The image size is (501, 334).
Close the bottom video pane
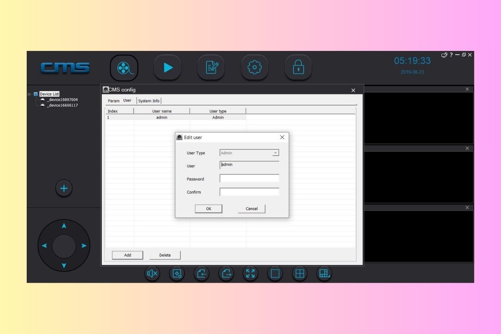click(467, 208)
